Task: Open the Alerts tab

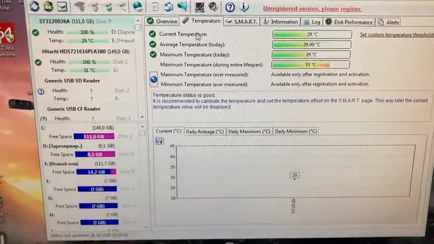Action: pos(389,22)
